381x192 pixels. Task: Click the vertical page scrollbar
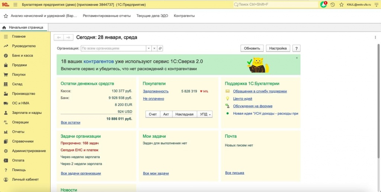pyautogui.click(x=378, y=101)
